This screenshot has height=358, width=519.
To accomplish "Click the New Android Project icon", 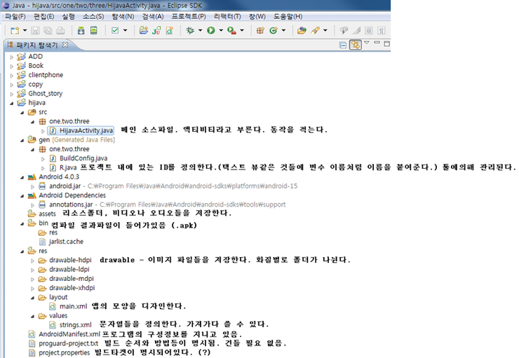I will (x=144, y=31).
